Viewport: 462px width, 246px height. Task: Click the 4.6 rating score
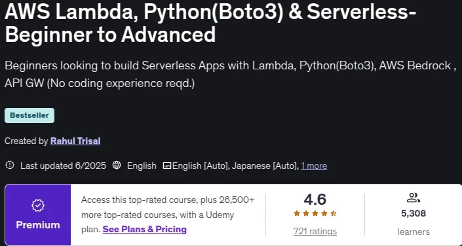pos(315,200)
